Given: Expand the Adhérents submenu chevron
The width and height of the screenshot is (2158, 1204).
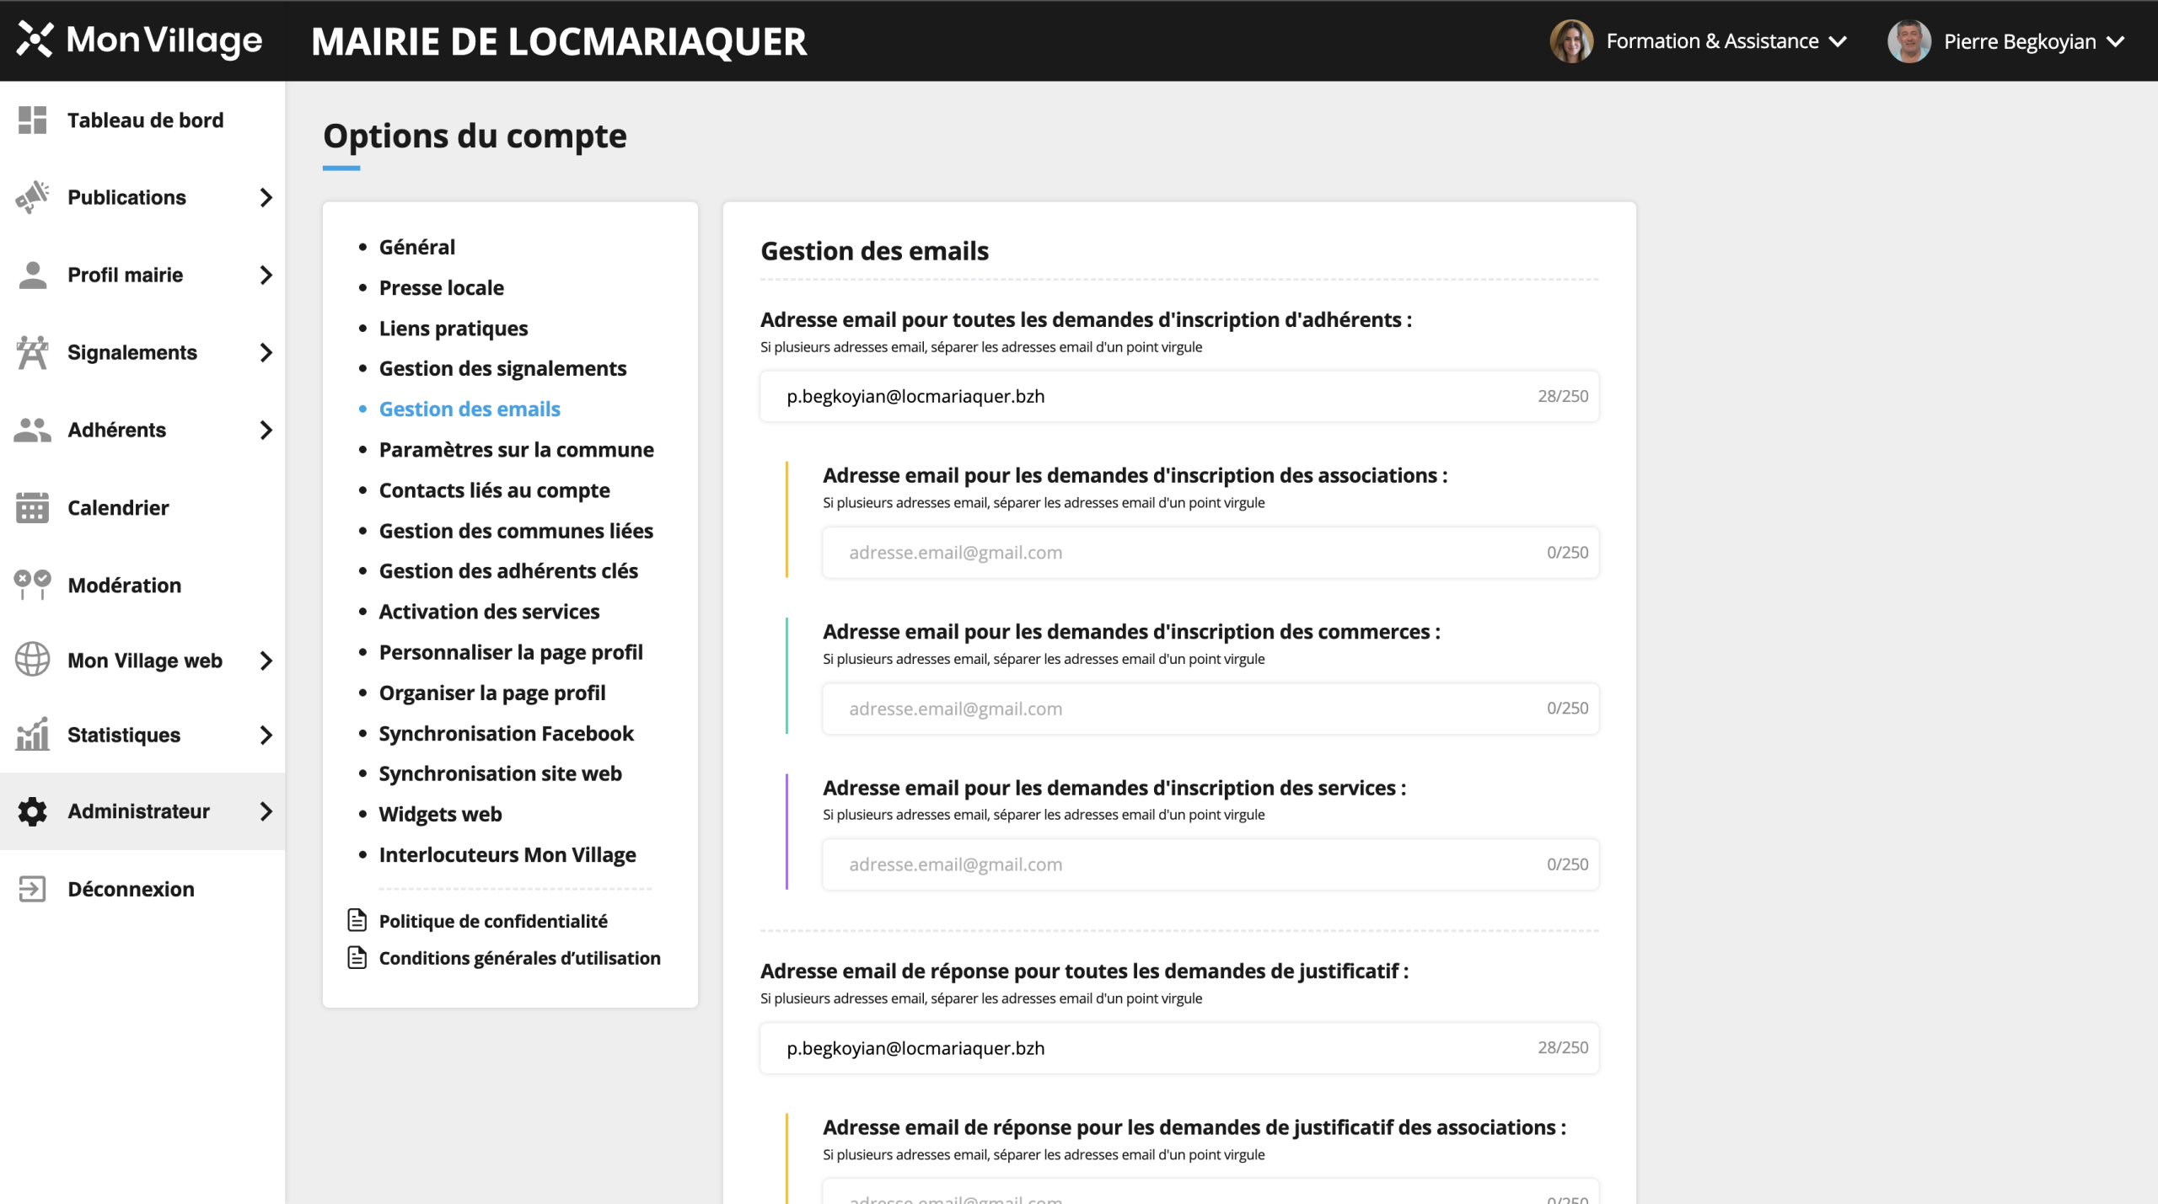Looking at the screenshot, I should pyautogui.click(x=266, y=431).
